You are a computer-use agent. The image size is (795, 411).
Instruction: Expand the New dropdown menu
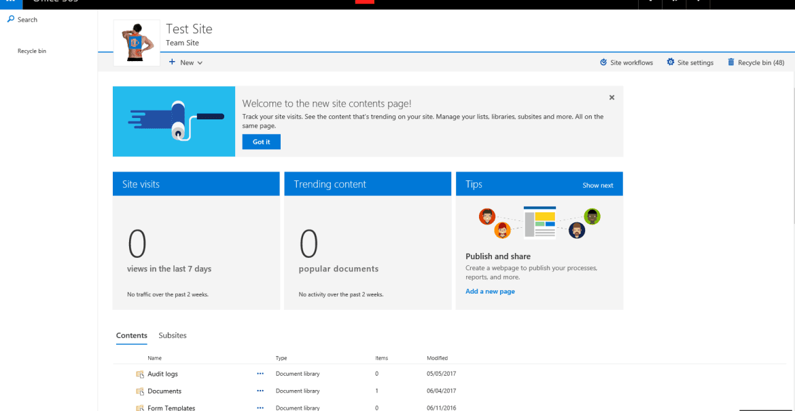click(x=185, y=62)
